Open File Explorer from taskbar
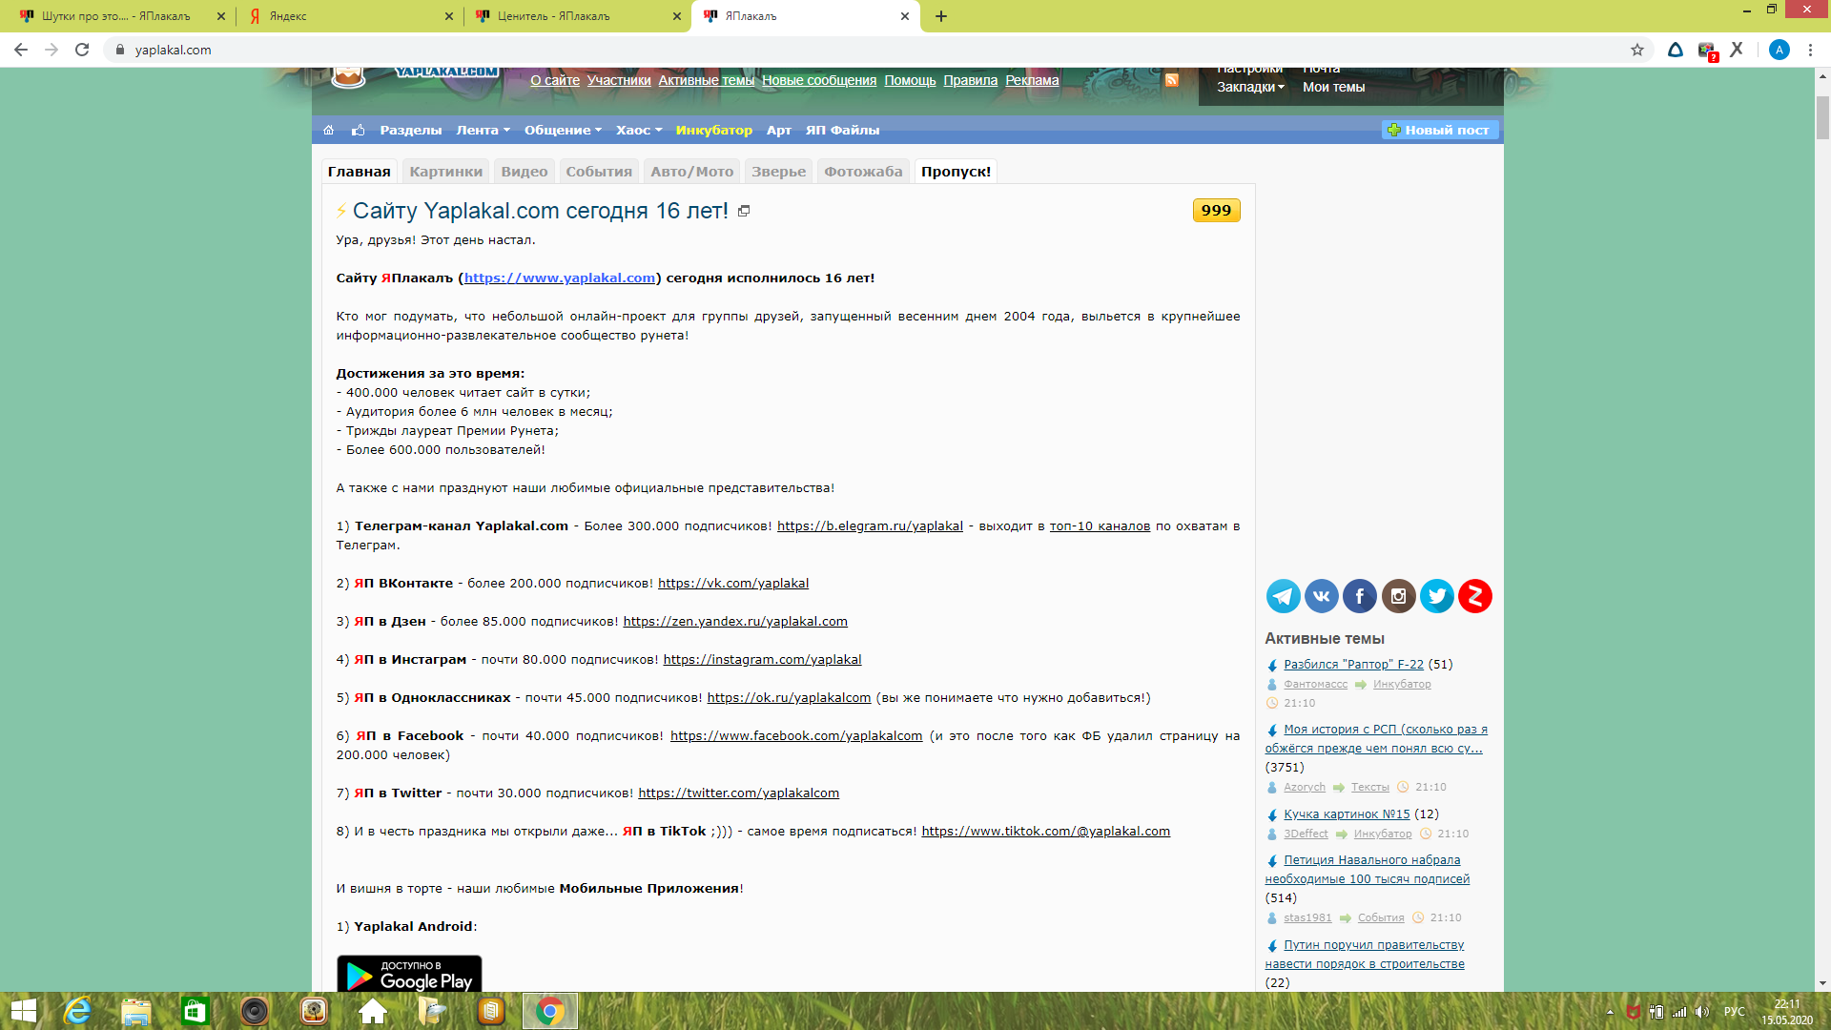 136,1011
